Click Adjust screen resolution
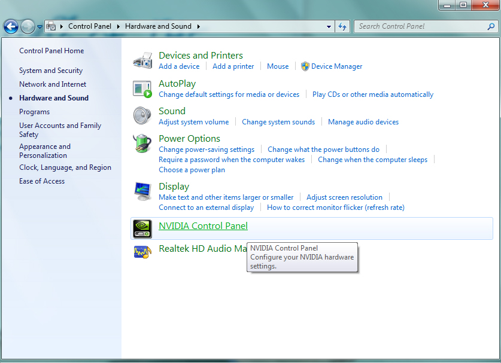This screenshot has height=363, width=501. pos(344,197)
